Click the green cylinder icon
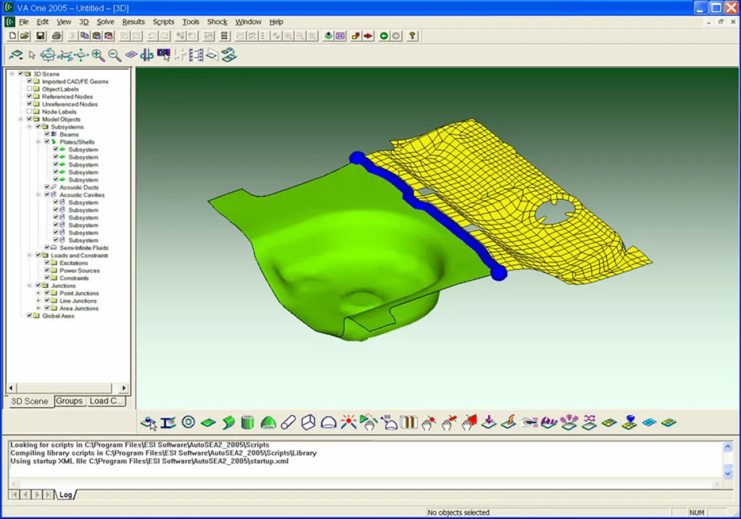Image resolution: width=741 pixels, height=519 pixels. (248, 422)
